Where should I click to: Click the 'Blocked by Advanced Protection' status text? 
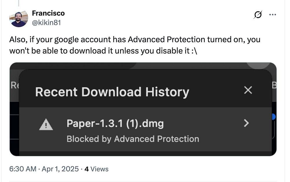click(133, 139)
